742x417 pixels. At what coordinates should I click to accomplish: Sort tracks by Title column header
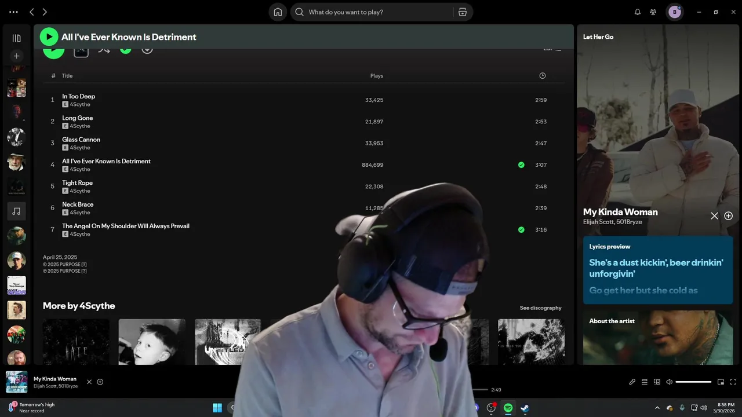pyautogui.click(x=67, y=76)
